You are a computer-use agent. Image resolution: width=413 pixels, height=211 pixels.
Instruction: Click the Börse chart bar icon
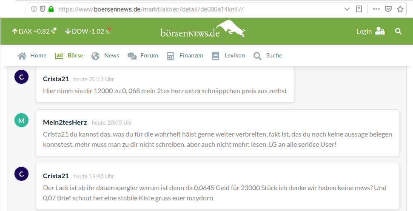pyautogui.click(x=59, y=56)
